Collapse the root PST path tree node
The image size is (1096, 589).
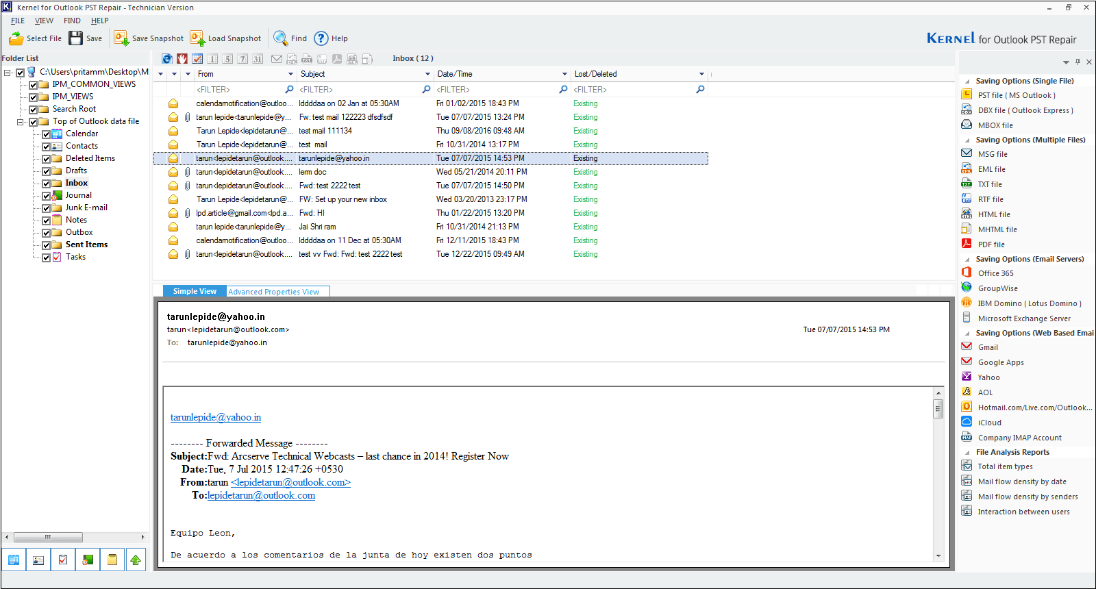point(8,73)
